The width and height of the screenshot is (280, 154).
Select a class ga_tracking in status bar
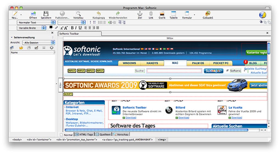(127, 139)
